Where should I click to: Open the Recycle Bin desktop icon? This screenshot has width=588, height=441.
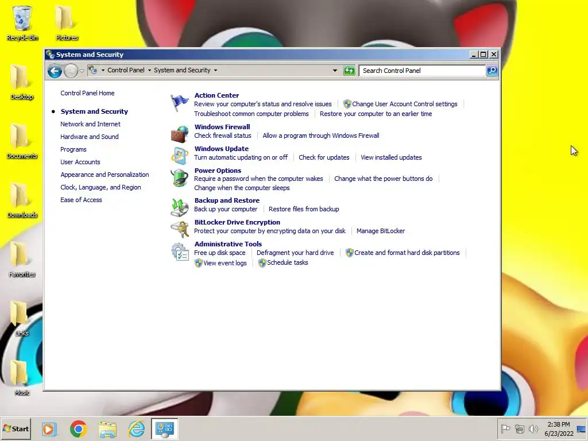point(22,23)
